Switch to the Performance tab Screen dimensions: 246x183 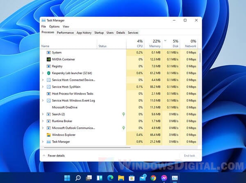tap(65, 32)
